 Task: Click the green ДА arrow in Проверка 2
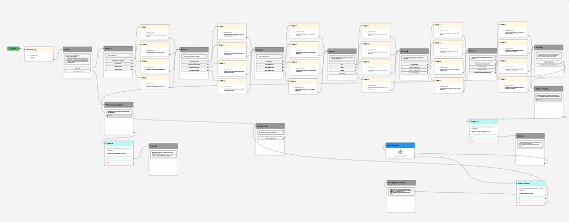pos(472,136)
